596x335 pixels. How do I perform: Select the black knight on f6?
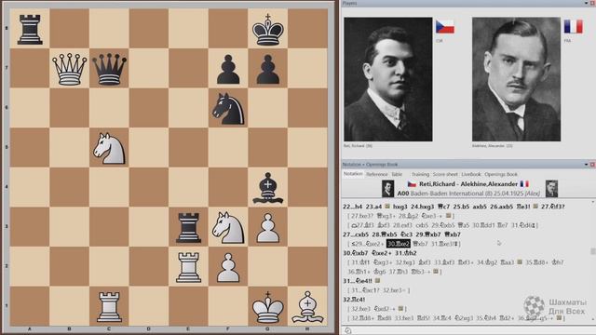[x=228, y=109]
